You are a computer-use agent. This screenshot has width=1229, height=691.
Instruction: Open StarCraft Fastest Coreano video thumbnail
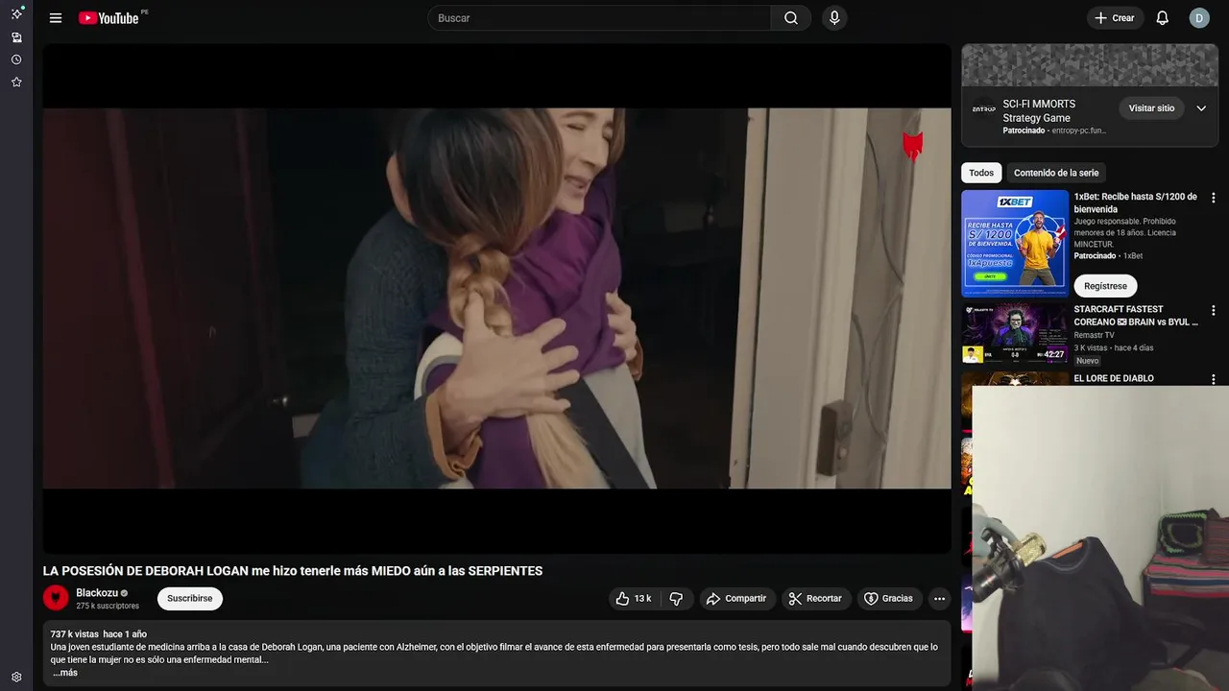pyautogui.click(x=1015, y=334)
